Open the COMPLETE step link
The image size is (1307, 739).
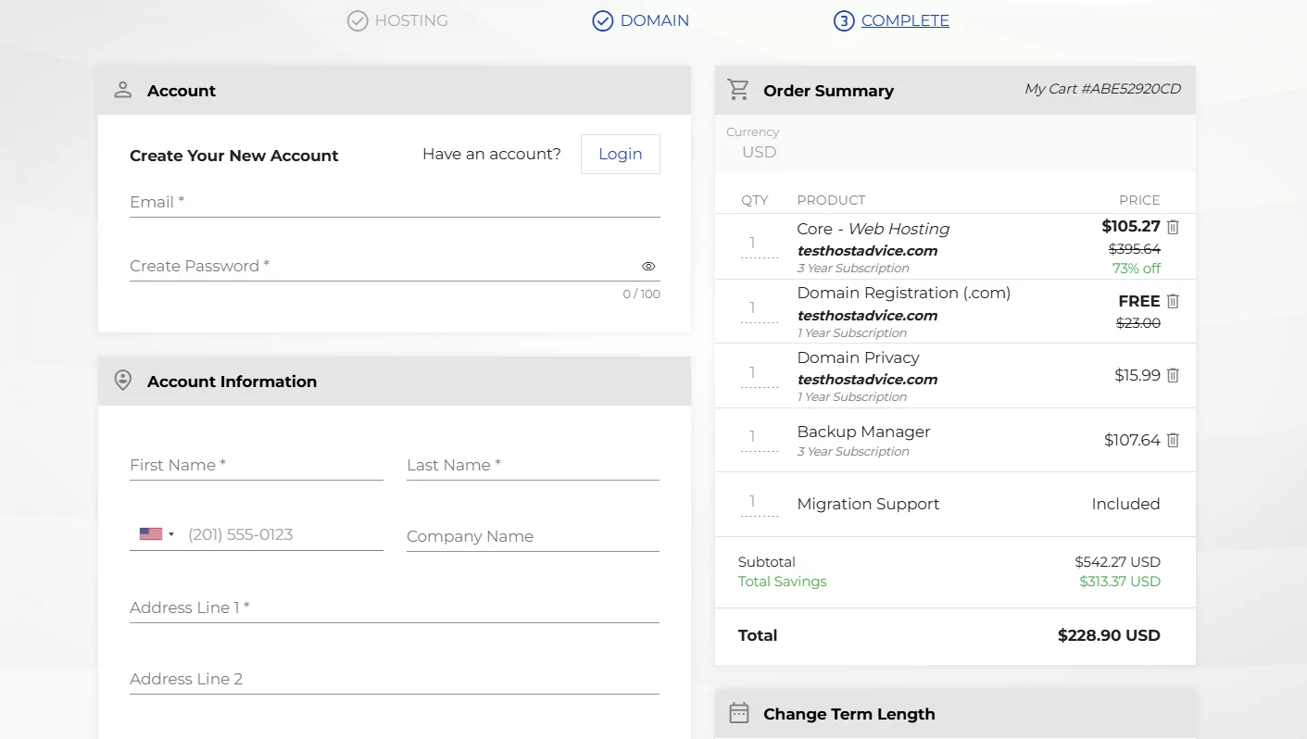pos(905,20)
